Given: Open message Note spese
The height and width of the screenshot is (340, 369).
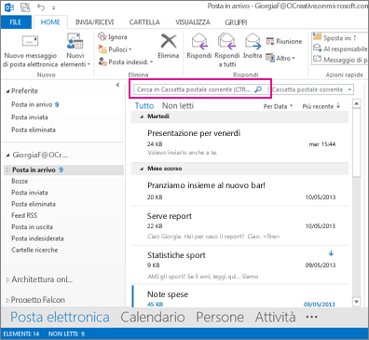Looking at the screenshot, I should pyautogui.click(x=239, y=297).
